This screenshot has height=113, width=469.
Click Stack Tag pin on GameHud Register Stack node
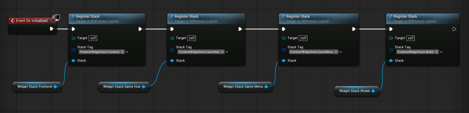[x=172, y=49]
